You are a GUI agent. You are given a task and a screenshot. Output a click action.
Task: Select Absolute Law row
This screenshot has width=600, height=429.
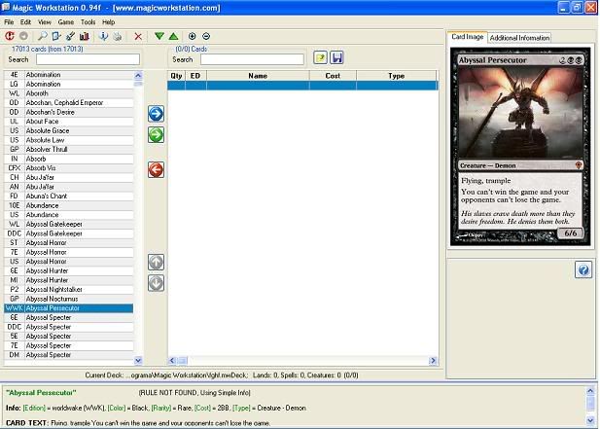point(69,140)
